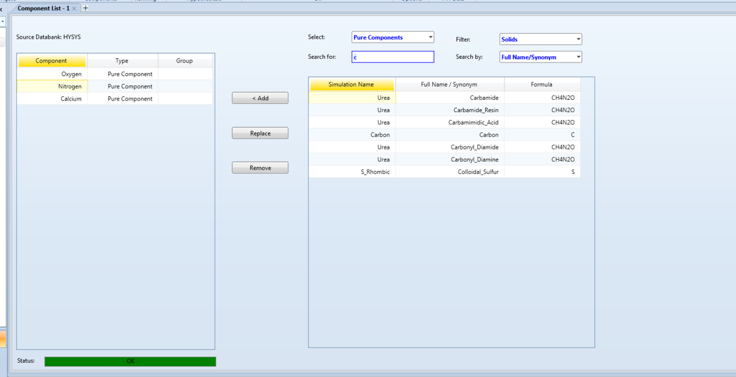Screen dimensions: 736x377
Task: Click into the Search for text field
Action: point(393,57)
